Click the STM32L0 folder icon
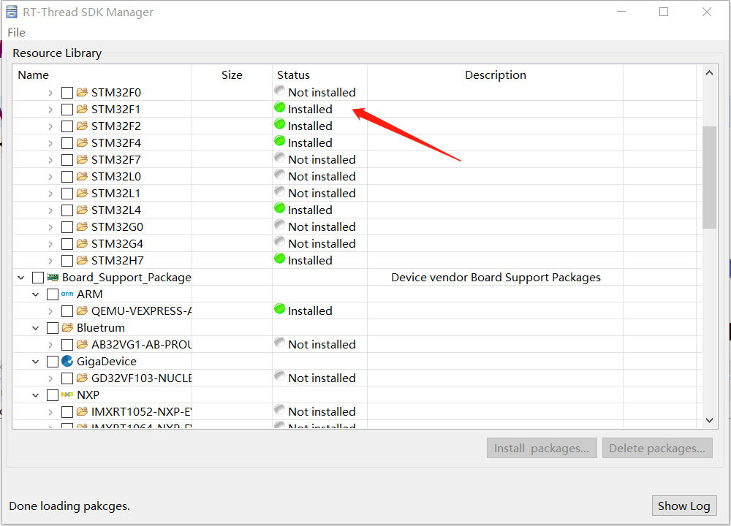Viewport: 731px width, 526px height. tap(82, 176)
